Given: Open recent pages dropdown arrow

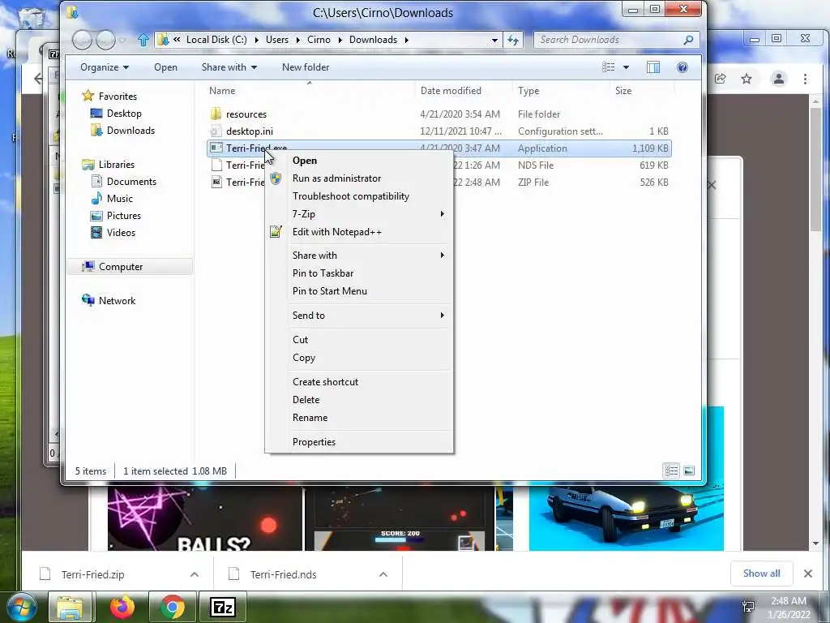Looking at the screenshot, I should [122, 40].
